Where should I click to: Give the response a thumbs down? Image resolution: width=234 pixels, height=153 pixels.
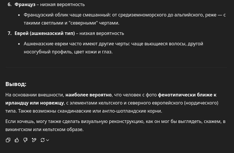tap(25, 140)
